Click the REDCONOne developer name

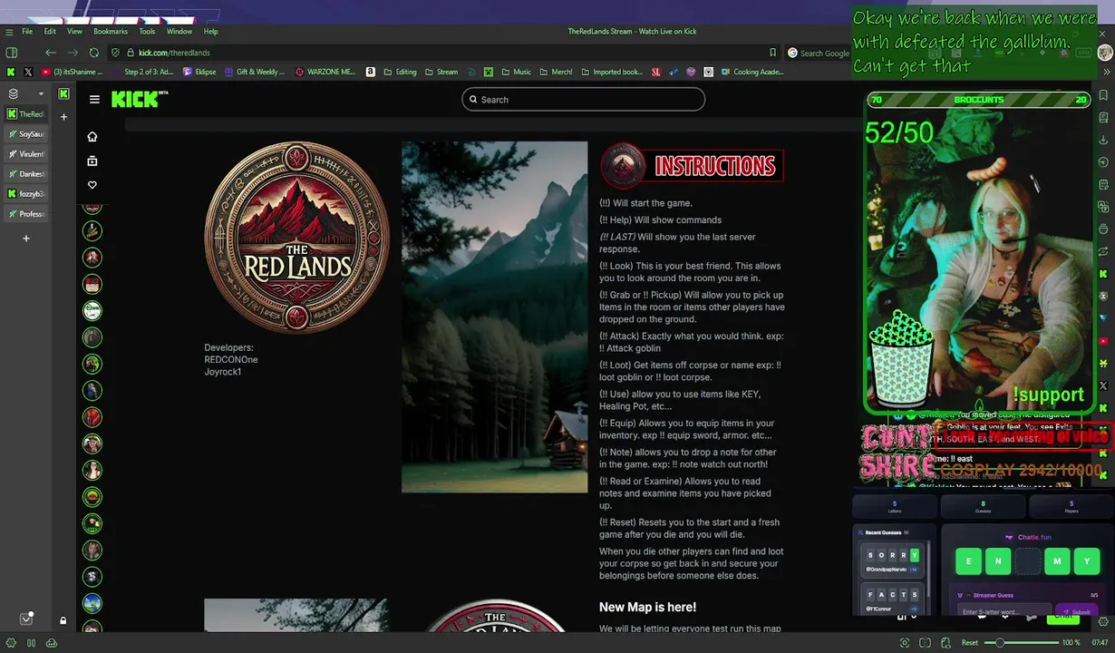[231, 360]
